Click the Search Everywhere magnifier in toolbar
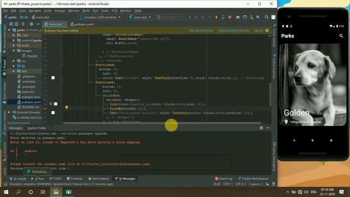This screenshot has height=197, width=350. [x=266, y=17]
